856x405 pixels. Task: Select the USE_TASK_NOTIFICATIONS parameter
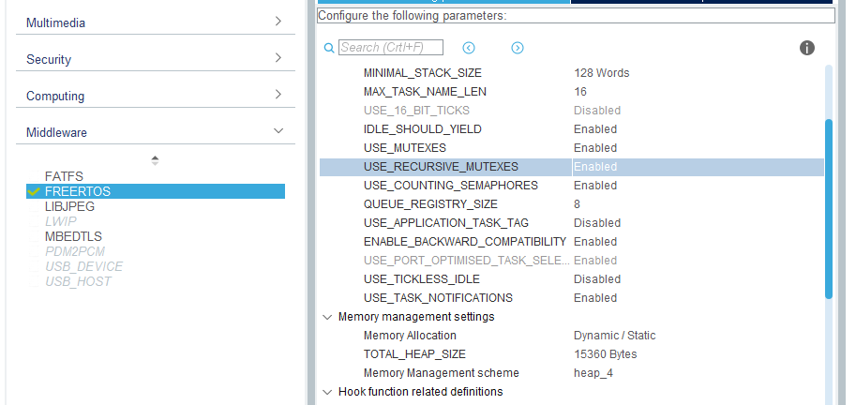(x=438, y=298)
